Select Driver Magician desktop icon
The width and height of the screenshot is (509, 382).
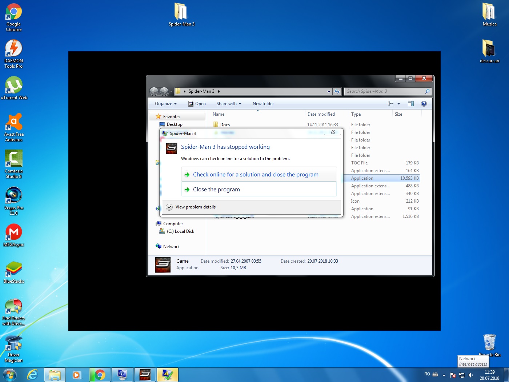coord(14,349)
